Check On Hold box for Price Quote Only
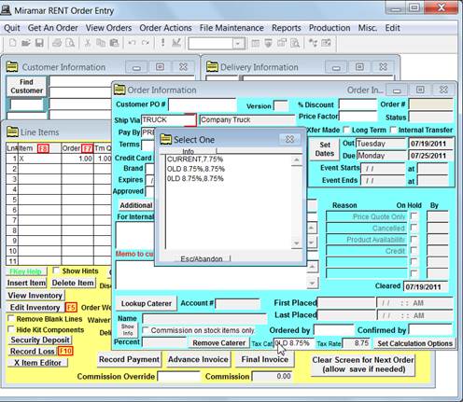The height and width of the screenshot is (402, 463). pyautogui.click(x=414, y=216)
